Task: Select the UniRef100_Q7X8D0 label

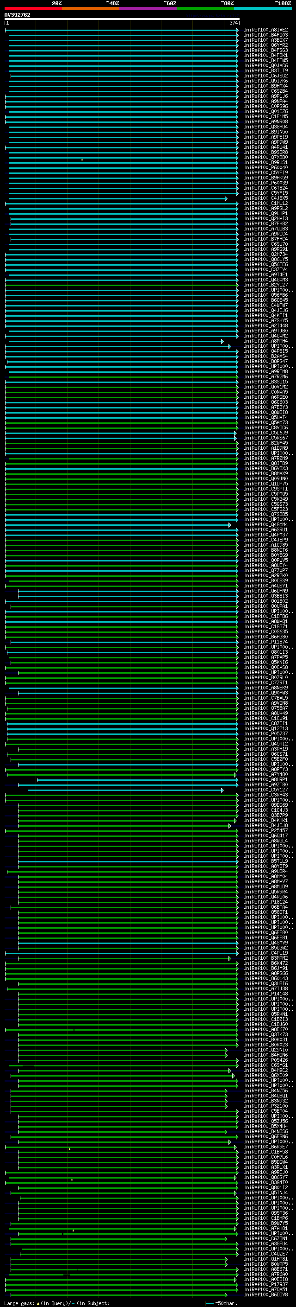Action: (x=265, y=157)
